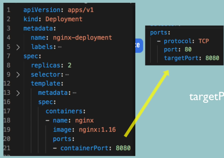Place cursor on nginx-deployment name value

pos(83,38)
